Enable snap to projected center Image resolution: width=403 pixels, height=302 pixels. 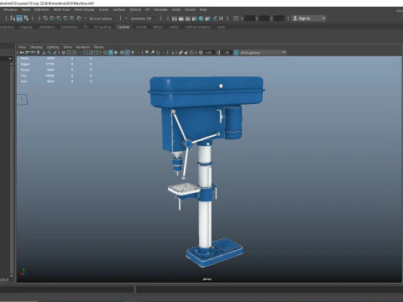tap(65, 18)
